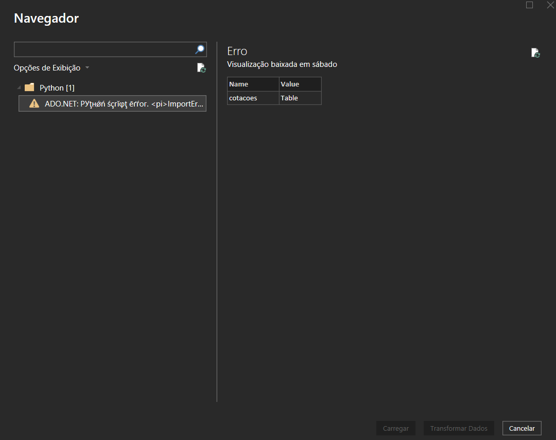Viewport: 556px width, 440px height.
Task: Click Visualização baixada em sábado text
Action: pyautogui.click(x=282, y=64)
